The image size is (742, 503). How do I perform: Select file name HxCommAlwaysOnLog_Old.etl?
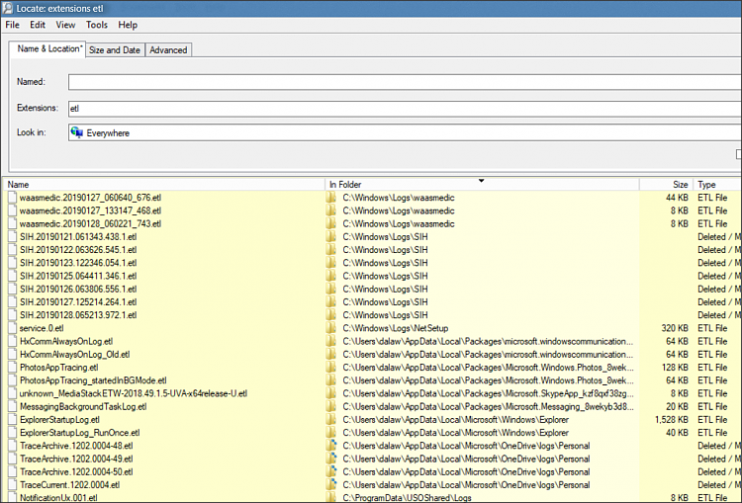pos(75,355)
